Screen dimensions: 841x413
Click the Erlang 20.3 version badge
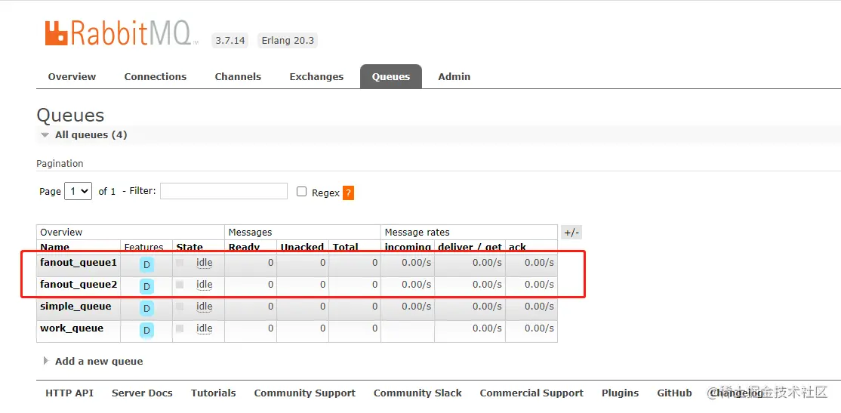[288, 41]
